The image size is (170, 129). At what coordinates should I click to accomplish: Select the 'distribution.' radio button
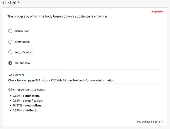pyautogui.click(x=10, y=31)
